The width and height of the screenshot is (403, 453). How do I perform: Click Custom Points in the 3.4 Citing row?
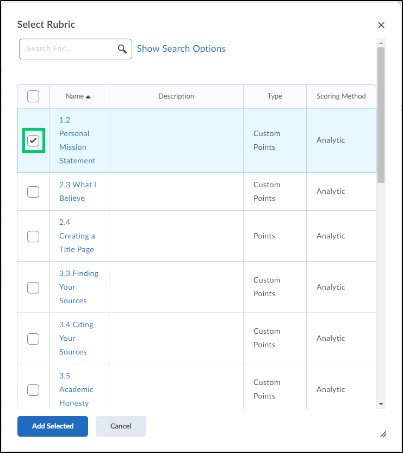pyautogui.click(x=266, y=338)
